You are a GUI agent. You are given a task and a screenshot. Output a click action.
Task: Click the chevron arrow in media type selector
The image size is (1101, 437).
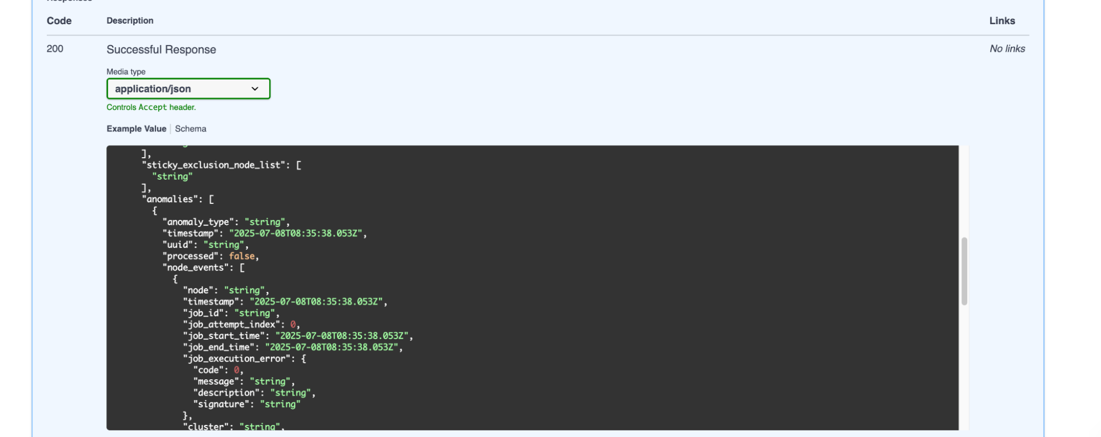click(x=255, y=89)
